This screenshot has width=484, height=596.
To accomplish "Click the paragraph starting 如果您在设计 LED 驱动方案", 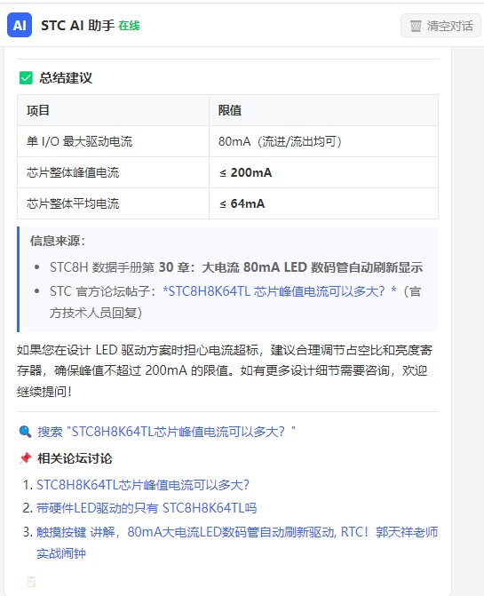I will (x=224, y=370).
